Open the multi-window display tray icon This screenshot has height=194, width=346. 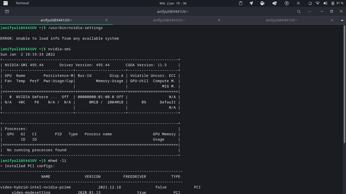click(274, 3)
